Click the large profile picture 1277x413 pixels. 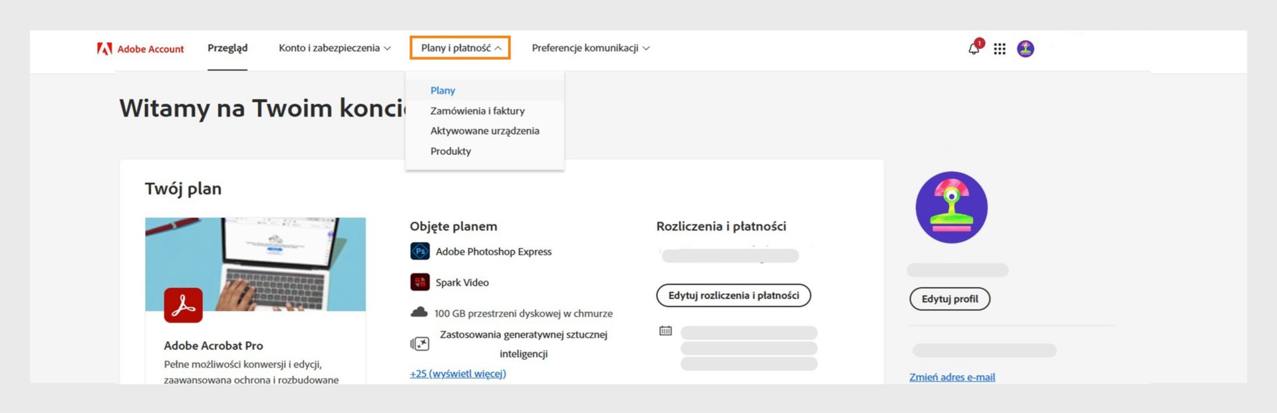952,207
